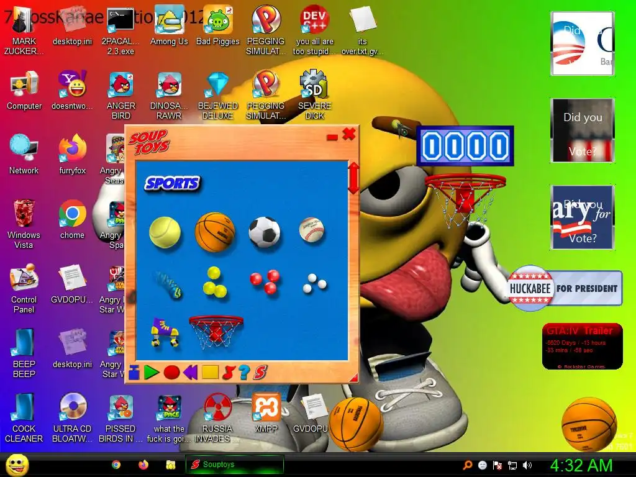The width and height of the screenshot is (636, 477).
Task: Click the smiley face Start button
Action: click(17, 465)
